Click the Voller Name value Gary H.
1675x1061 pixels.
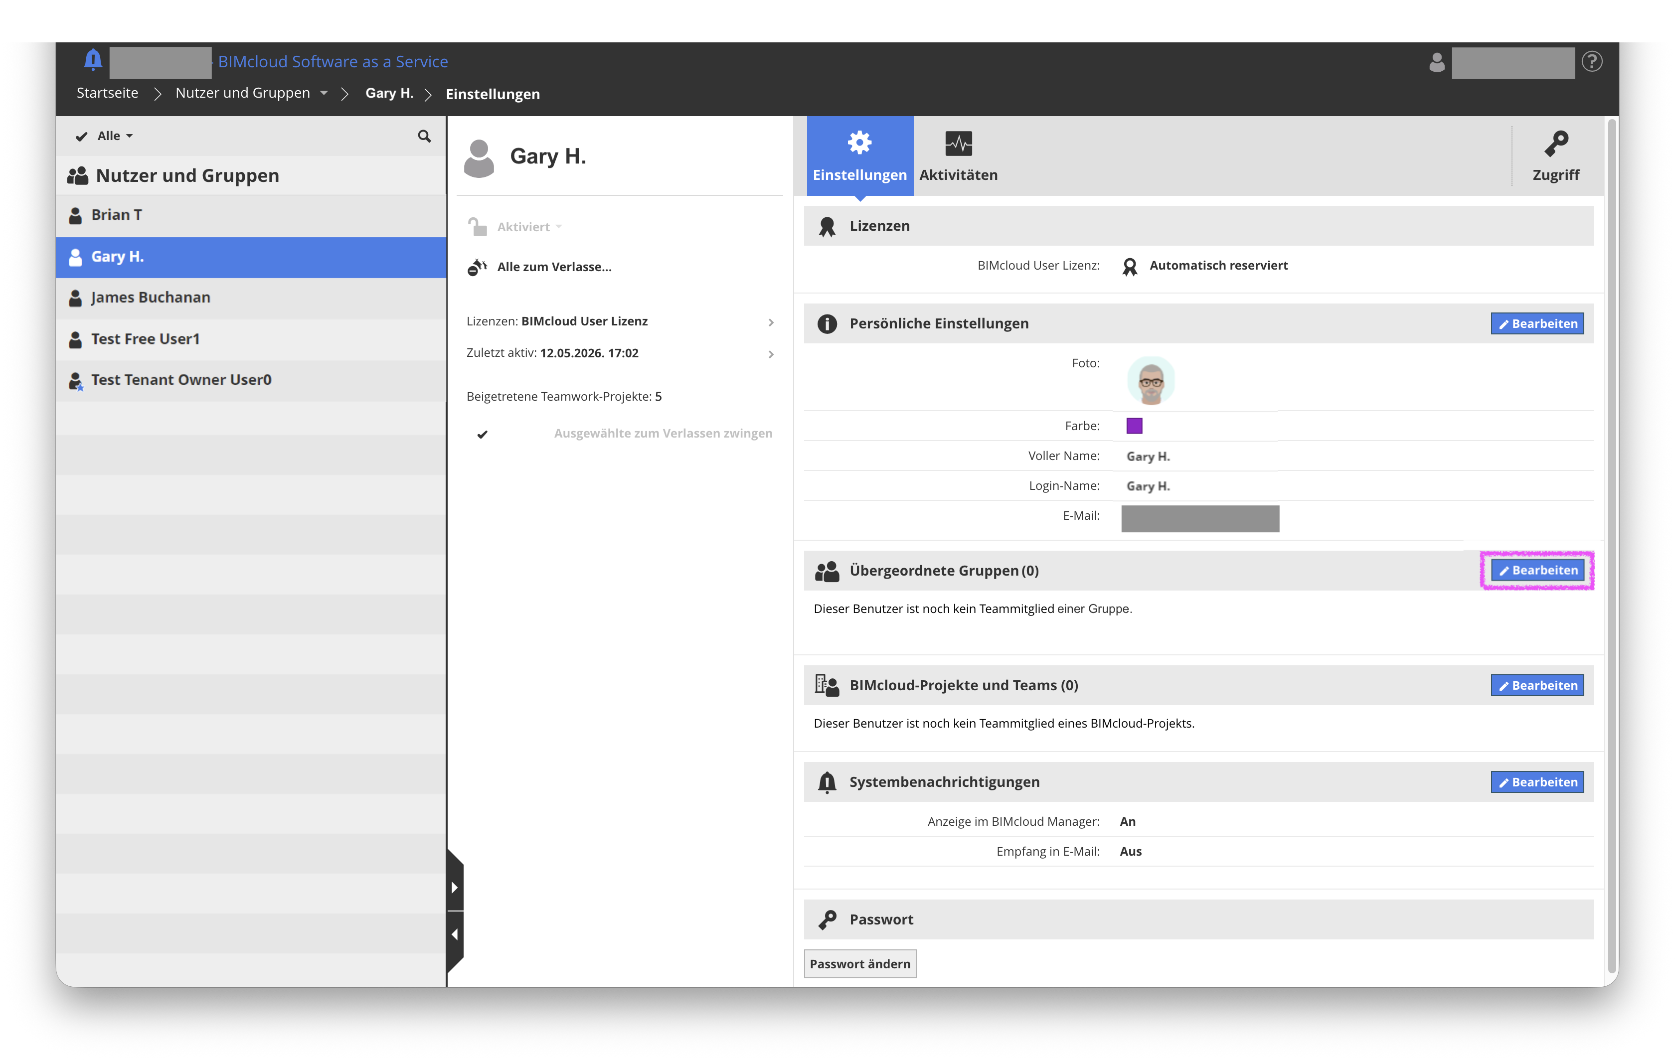point(1148,457)
